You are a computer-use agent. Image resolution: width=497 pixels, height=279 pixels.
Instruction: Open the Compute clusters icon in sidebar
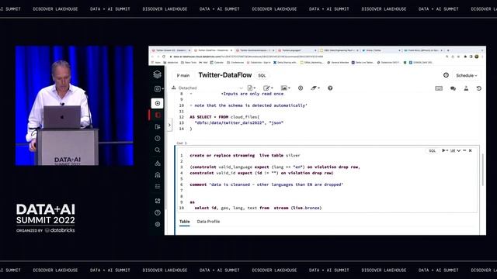[x=158, y=164]
